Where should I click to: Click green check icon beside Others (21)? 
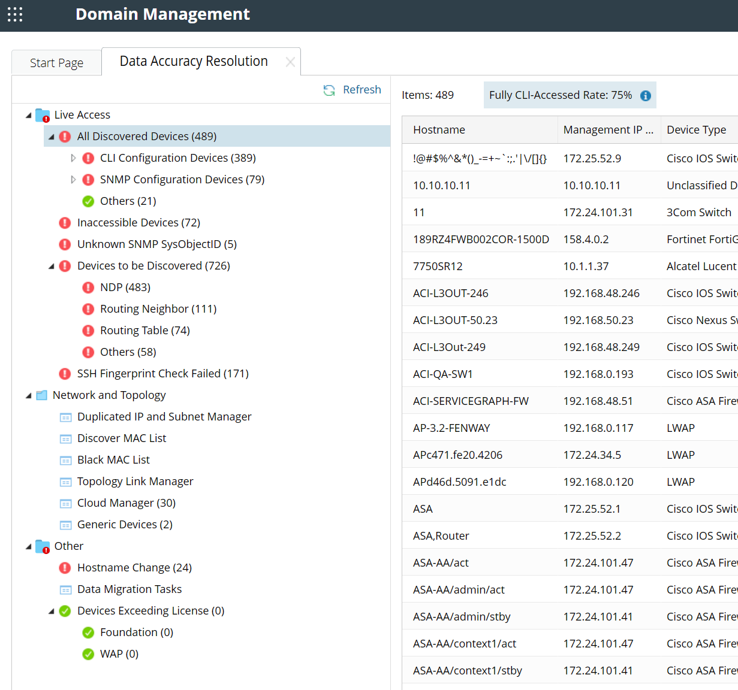[x=88, y=201]
